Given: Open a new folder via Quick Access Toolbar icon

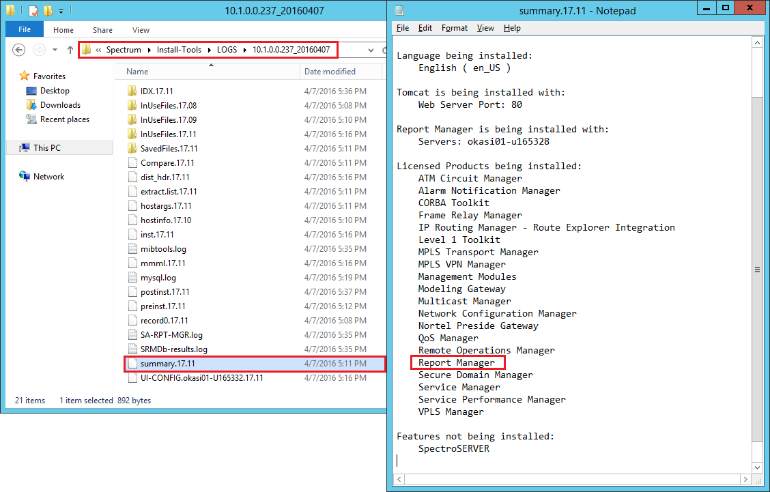Looking at the screenshot, I should click(x=46, y=10).
